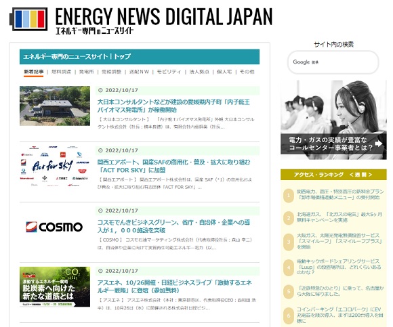This screenshot has height=327, width=393.
Task: Open the ENERGY NEWS DIGITAL JAPAN title link
Action: (x=164, y=16)
